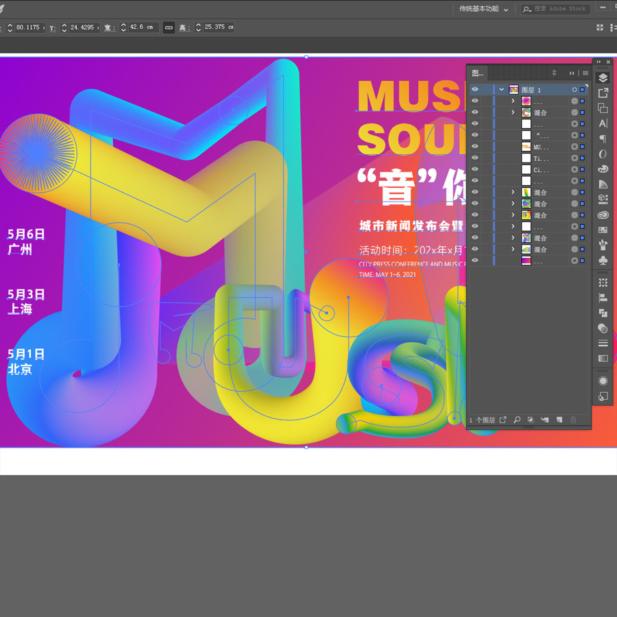
Task: Toggle visibility of the Ti... layer item
Action: [x=475, y=158]
